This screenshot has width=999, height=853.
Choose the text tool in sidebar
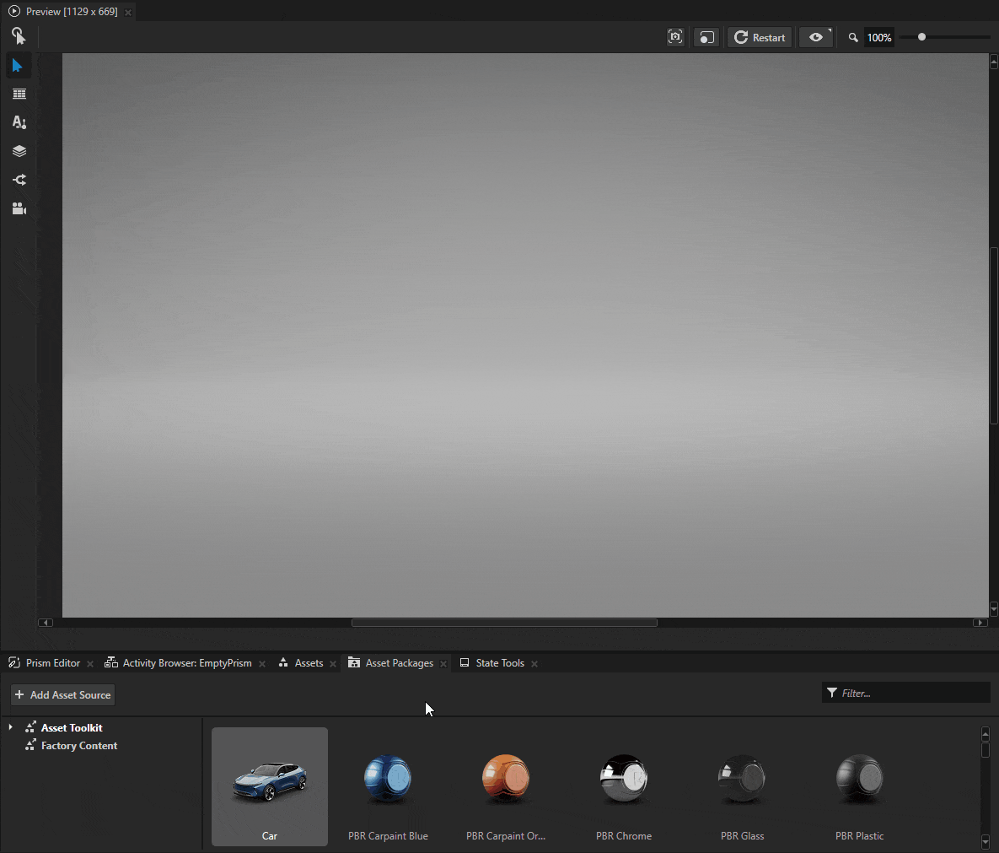pyautogui.click(x=19, y=122)
